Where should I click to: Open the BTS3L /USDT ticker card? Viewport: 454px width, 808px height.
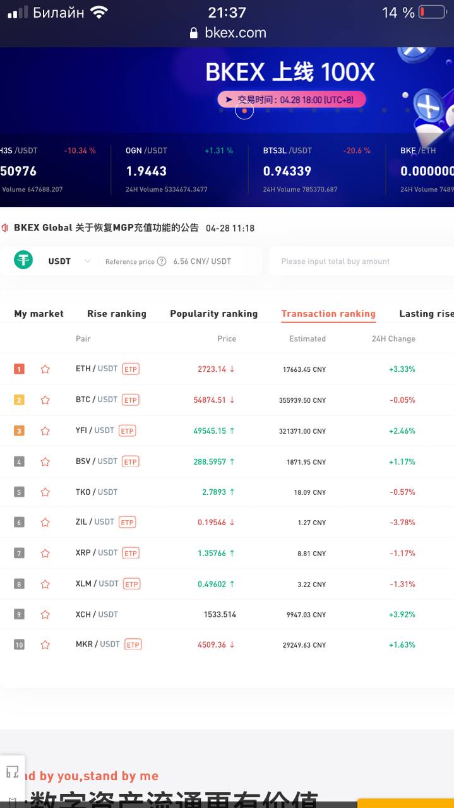point(317,170)
